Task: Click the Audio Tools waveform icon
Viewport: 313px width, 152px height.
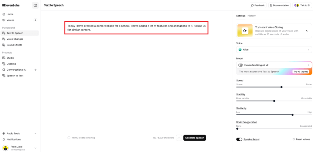Action: click(4, 133)
